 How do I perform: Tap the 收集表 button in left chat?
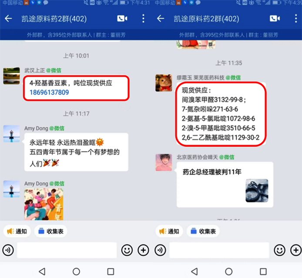51,231
